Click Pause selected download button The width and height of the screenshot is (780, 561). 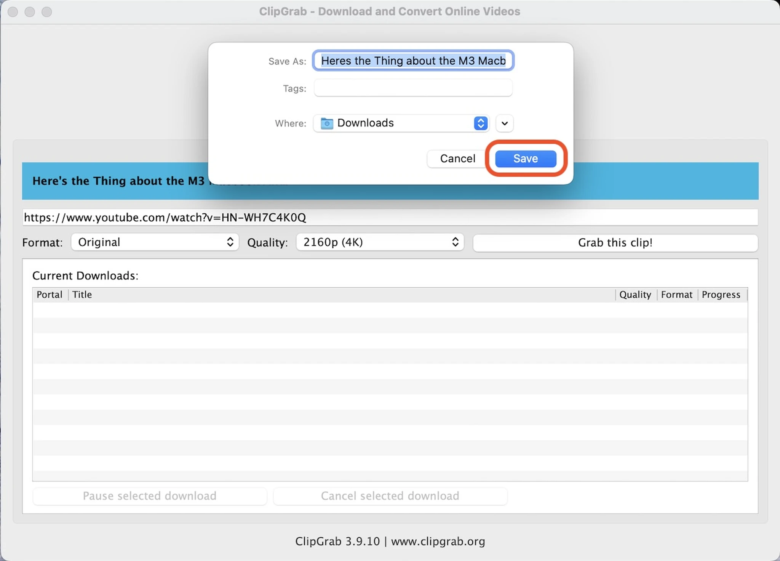(x=150, y=496)
